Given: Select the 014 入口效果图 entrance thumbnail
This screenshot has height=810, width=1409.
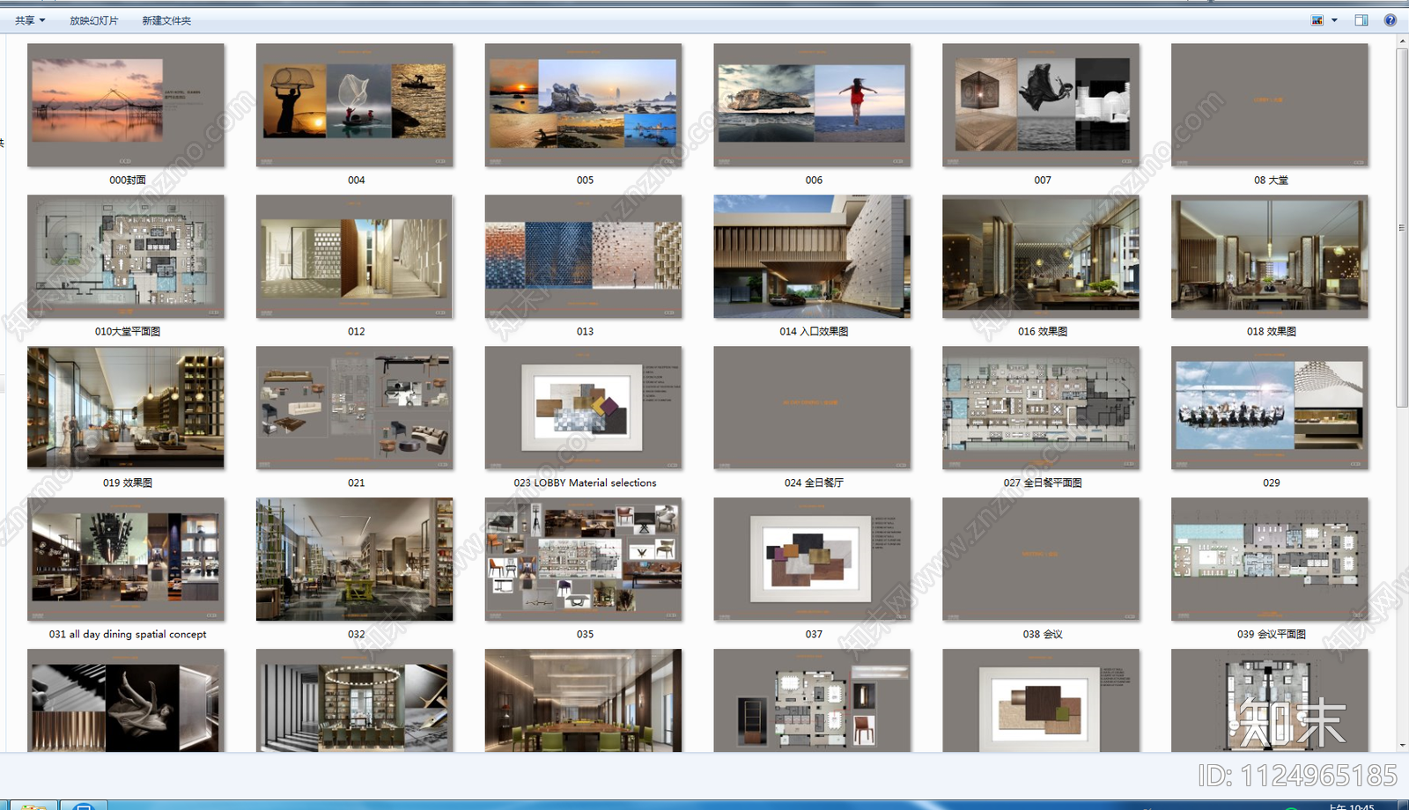Looking at the screenshot, I should pos(812,256).
